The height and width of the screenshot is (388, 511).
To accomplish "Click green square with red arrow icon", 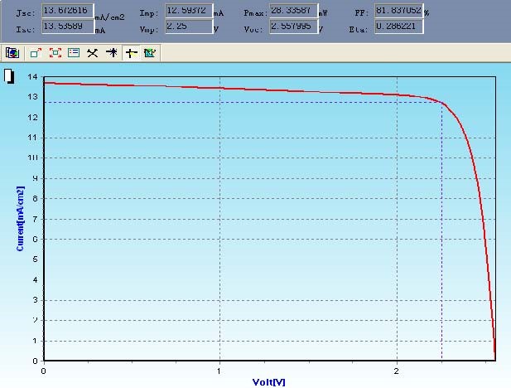I will (x=36, y=52).
